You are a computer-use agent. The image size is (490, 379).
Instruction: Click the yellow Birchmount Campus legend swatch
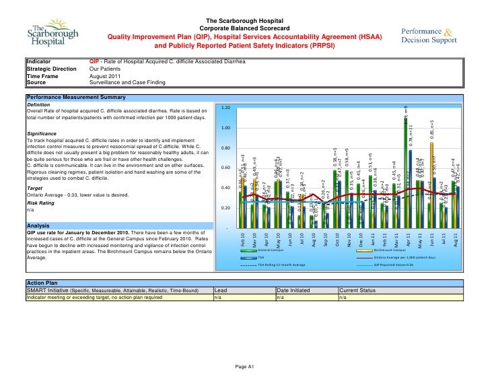pyautogui.click(x=365, y=250)
